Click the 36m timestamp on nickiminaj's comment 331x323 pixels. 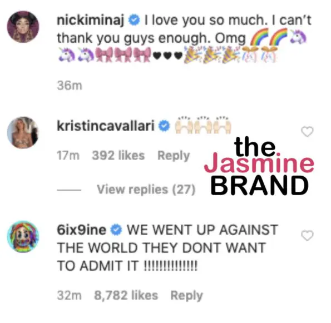click(x=70, y=86)
